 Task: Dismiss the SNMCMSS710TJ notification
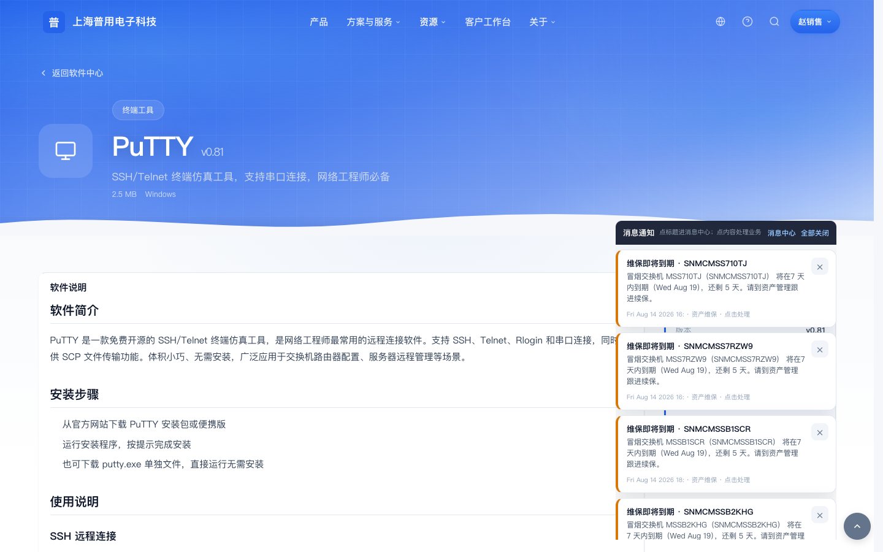820,267
